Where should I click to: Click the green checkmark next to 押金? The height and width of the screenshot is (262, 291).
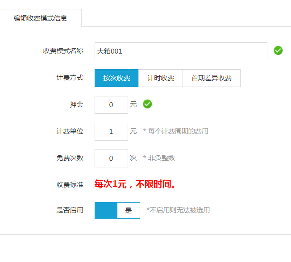[147, 104]
